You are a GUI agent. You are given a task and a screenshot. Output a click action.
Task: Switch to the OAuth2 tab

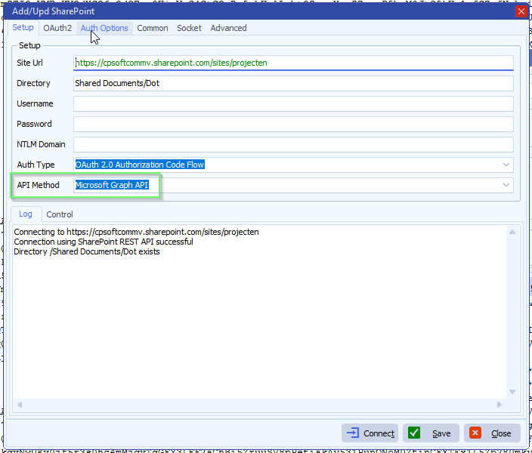[x=57, y=28]
